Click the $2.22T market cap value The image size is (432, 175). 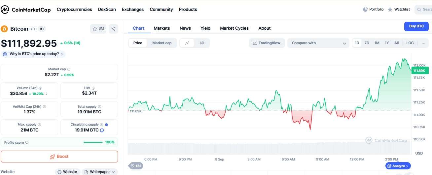click(x=52, y=75)
